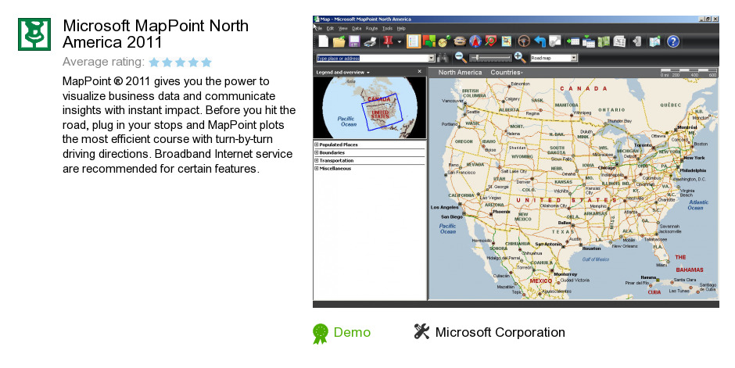This screenshot has height=368, width=735.
Task: Export to Excel spreadsheet icon
Action: pyautogui.click(x=619, y=41)
